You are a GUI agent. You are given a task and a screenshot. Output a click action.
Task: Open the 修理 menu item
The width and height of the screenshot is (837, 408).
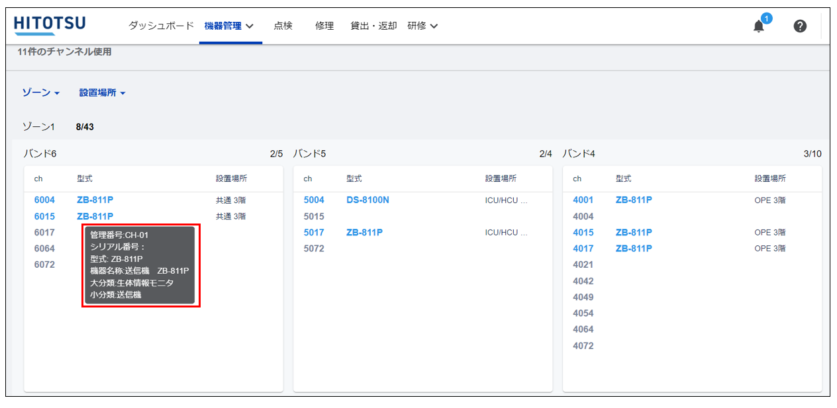(x=324, y=26)
